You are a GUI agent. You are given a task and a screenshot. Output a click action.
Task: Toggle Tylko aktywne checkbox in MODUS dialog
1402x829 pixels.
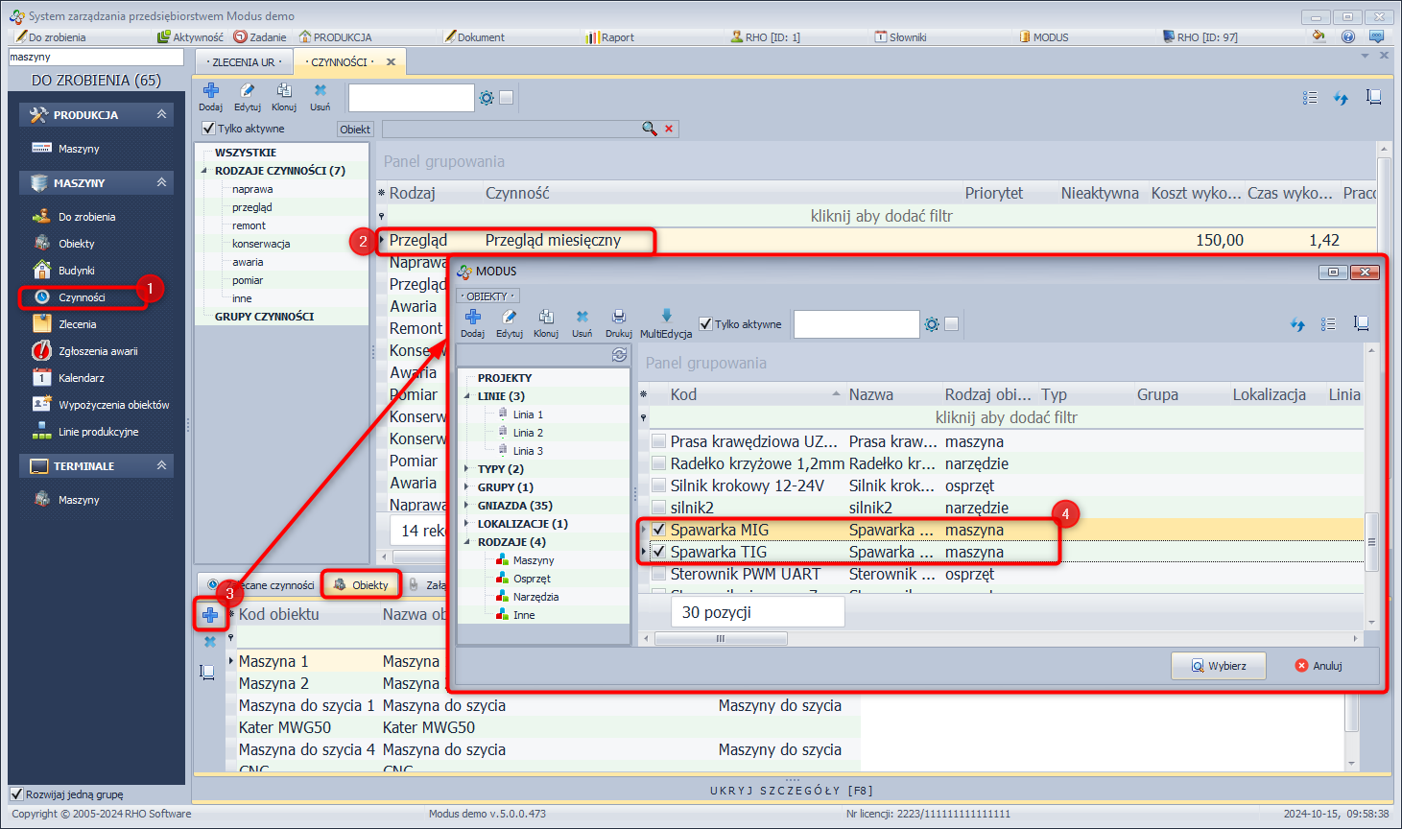pos(706,324)
